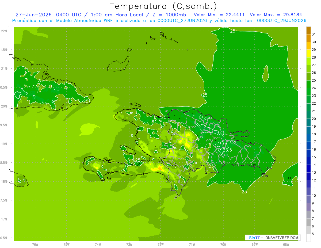Click the white swatch below 5 in legend
321x248 pixels.
tap(308, 238)
